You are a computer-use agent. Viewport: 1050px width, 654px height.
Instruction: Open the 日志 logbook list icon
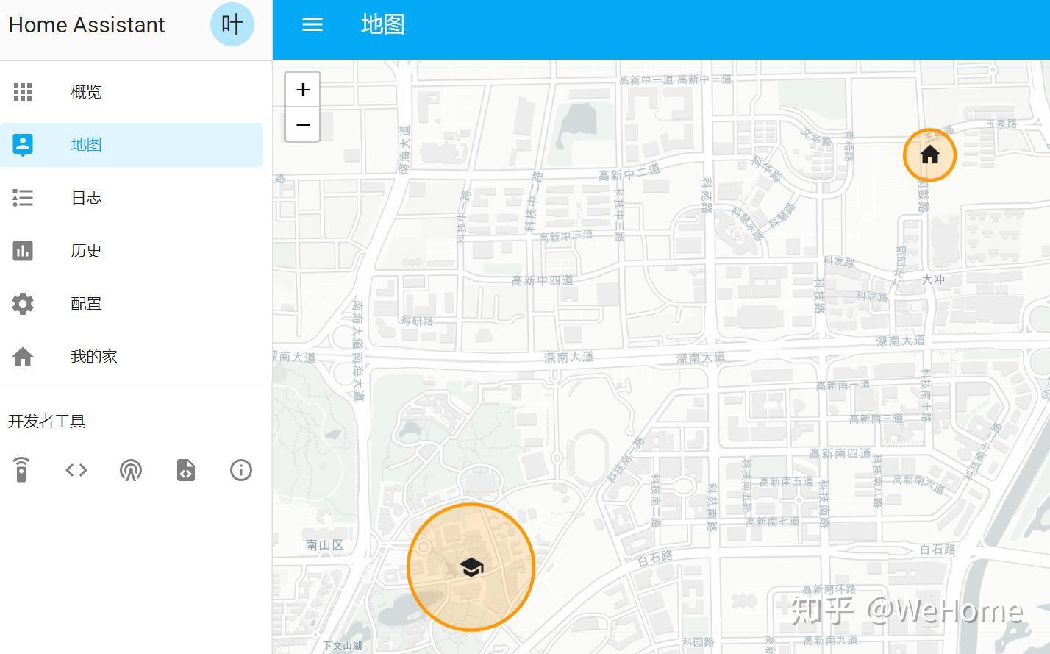23,197
